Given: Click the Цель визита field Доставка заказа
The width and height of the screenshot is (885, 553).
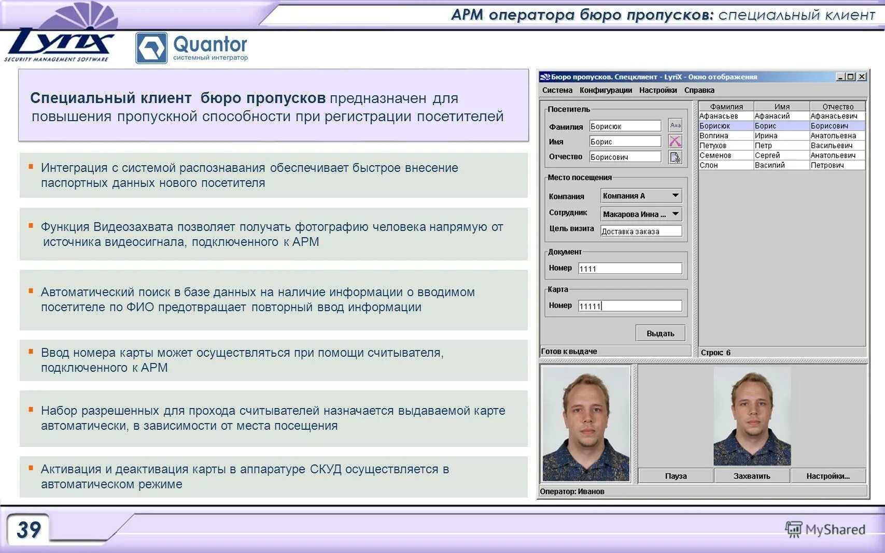Looking at the screenshot, I should pyautogui.click(x=641, y=231).
